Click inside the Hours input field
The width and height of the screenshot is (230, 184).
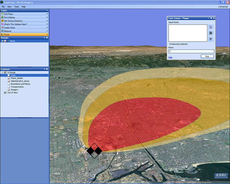[191, 51]
